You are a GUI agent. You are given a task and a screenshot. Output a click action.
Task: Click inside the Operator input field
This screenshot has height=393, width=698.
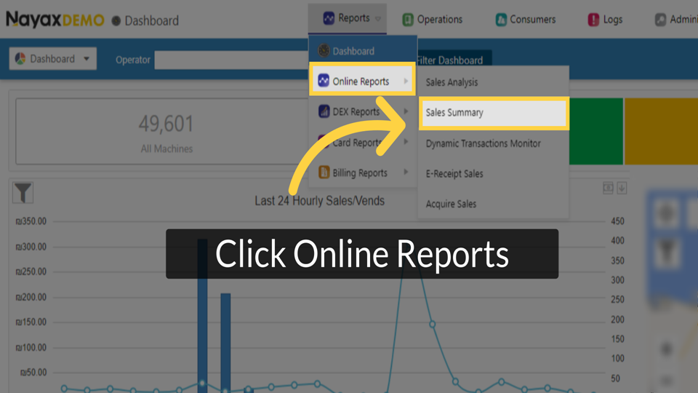[231, 60]
